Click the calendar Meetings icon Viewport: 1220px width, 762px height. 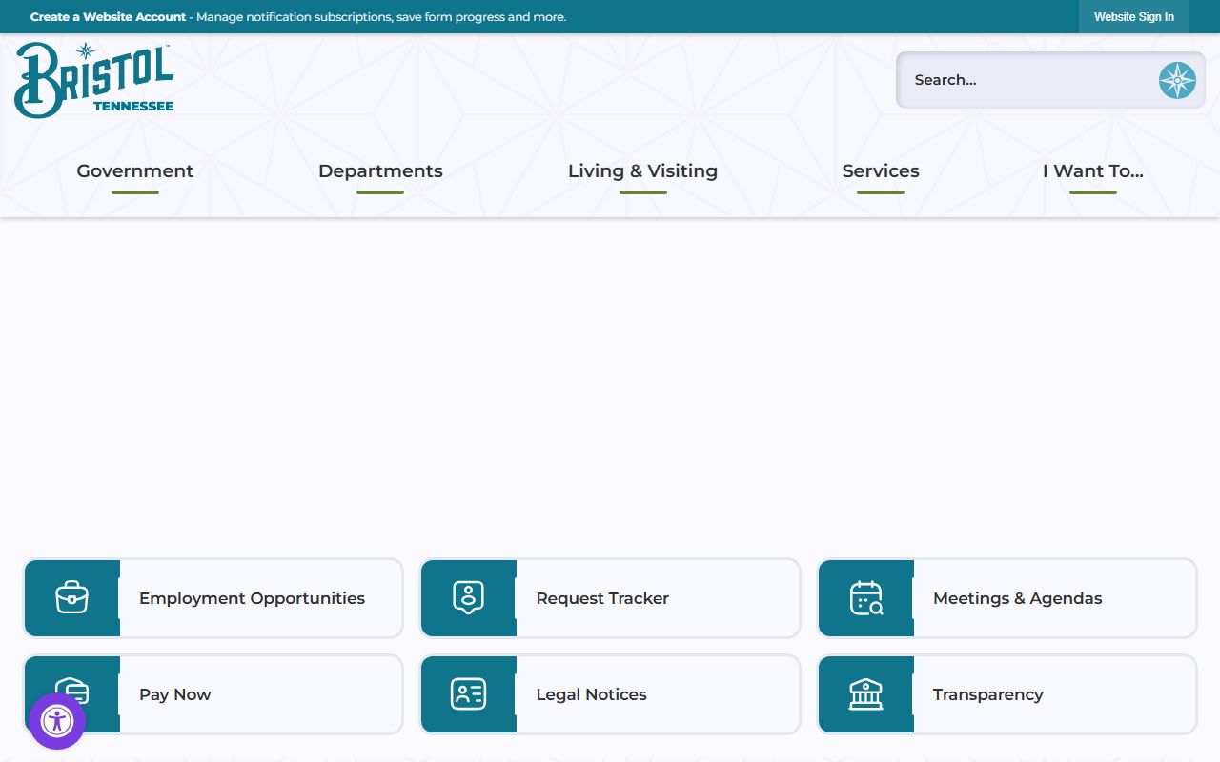click(865, 598)
